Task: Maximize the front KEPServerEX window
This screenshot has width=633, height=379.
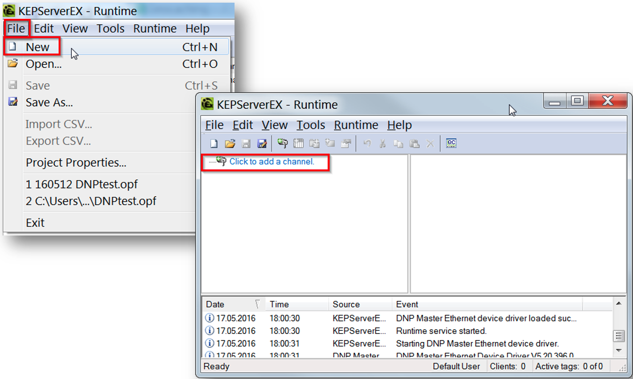Action: 577,101
